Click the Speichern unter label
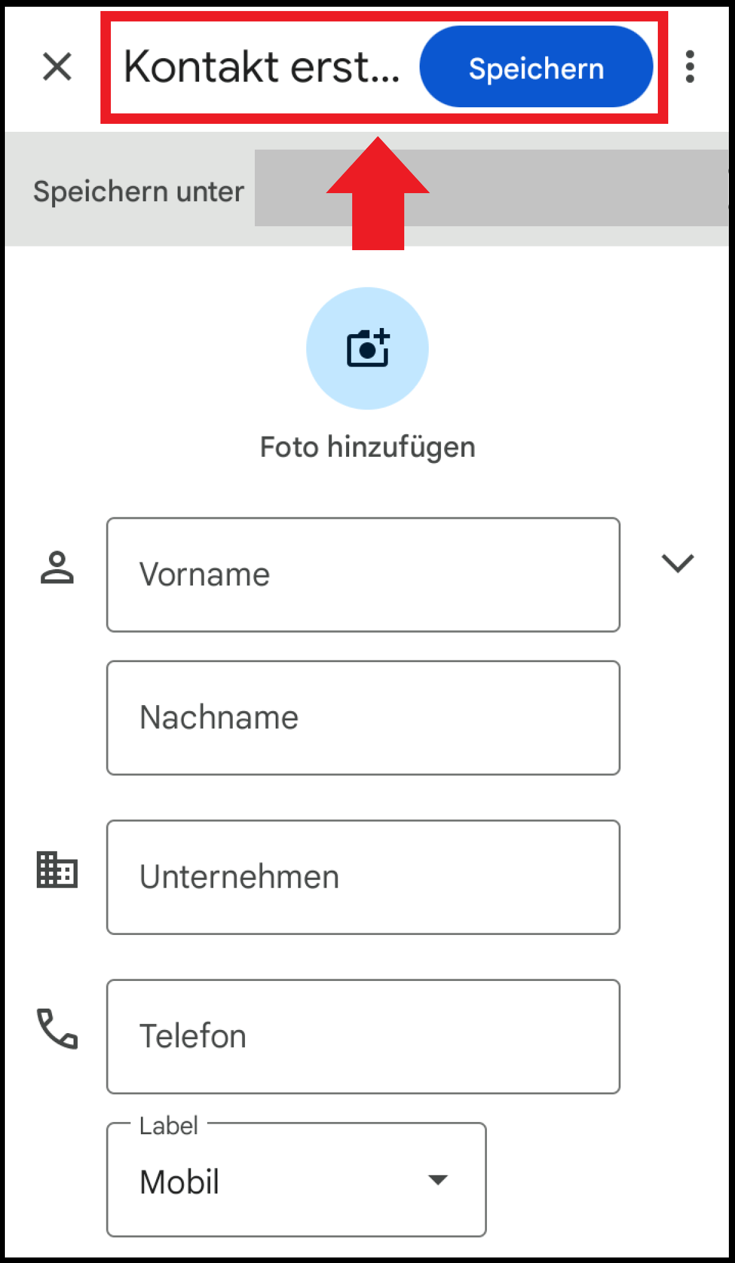The image size is (735, 1263). click(138, 191)
